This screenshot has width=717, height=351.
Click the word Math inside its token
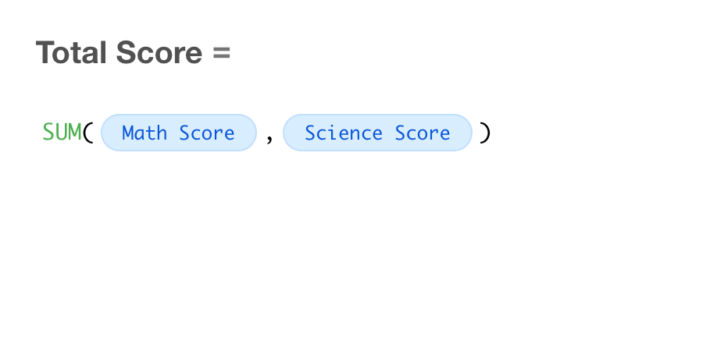point(144,133)
